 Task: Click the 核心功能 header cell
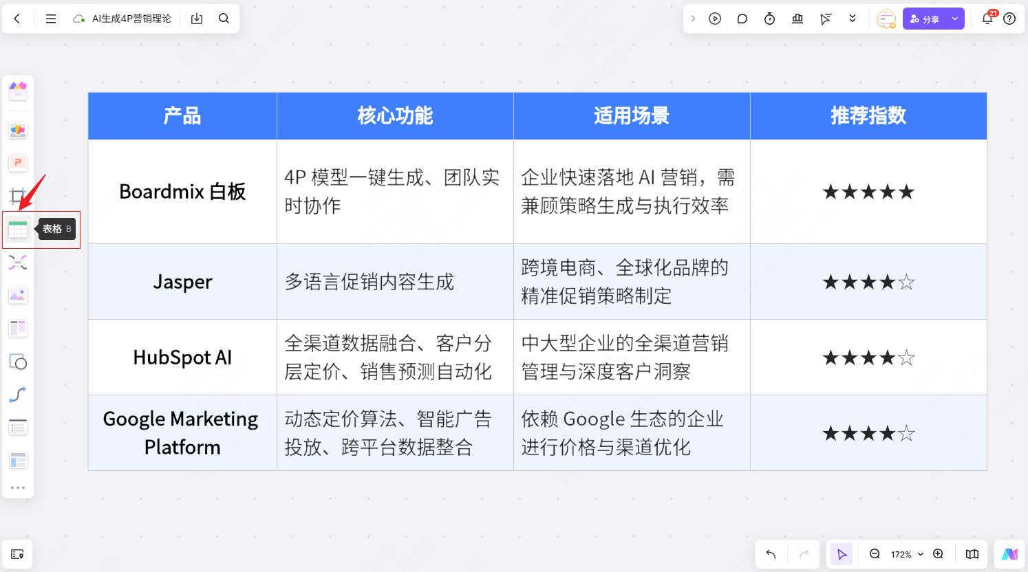coord(395,116)
